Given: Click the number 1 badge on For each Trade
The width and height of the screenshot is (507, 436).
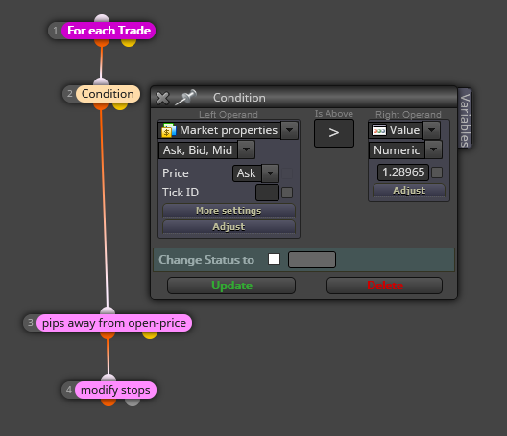Looking at the screenshot, I should (56, 31).
